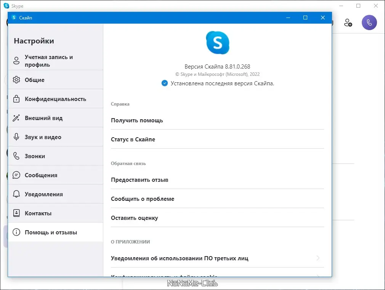Maximize the background Skype window

[358, 6]
